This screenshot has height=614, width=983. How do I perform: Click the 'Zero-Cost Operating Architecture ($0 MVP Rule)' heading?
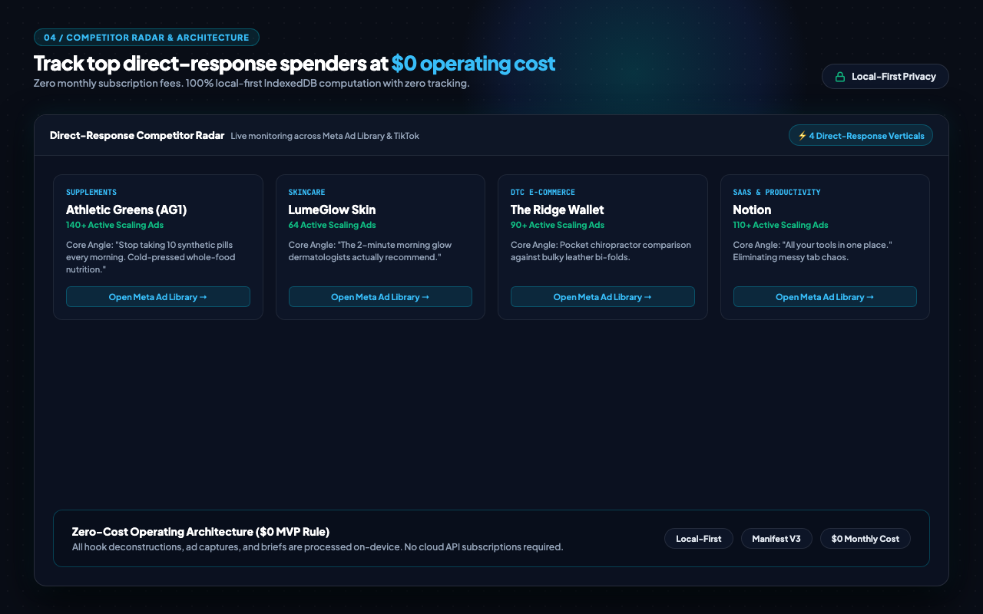(200, 532)
